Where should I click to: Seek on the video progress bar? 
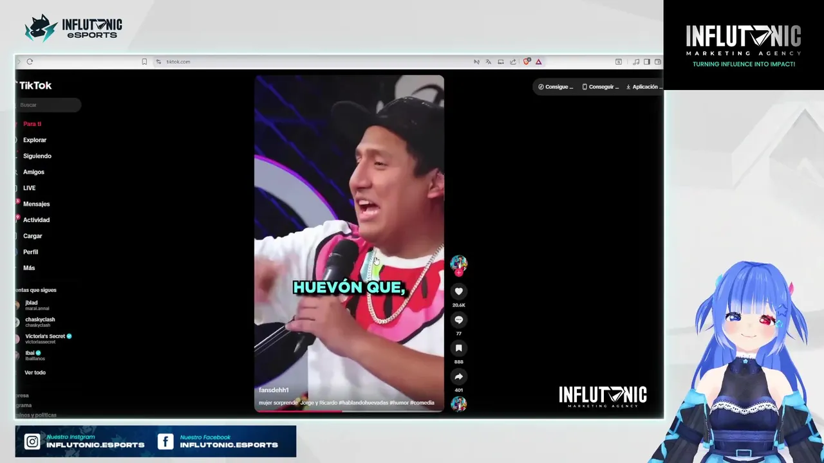(349, 411)
